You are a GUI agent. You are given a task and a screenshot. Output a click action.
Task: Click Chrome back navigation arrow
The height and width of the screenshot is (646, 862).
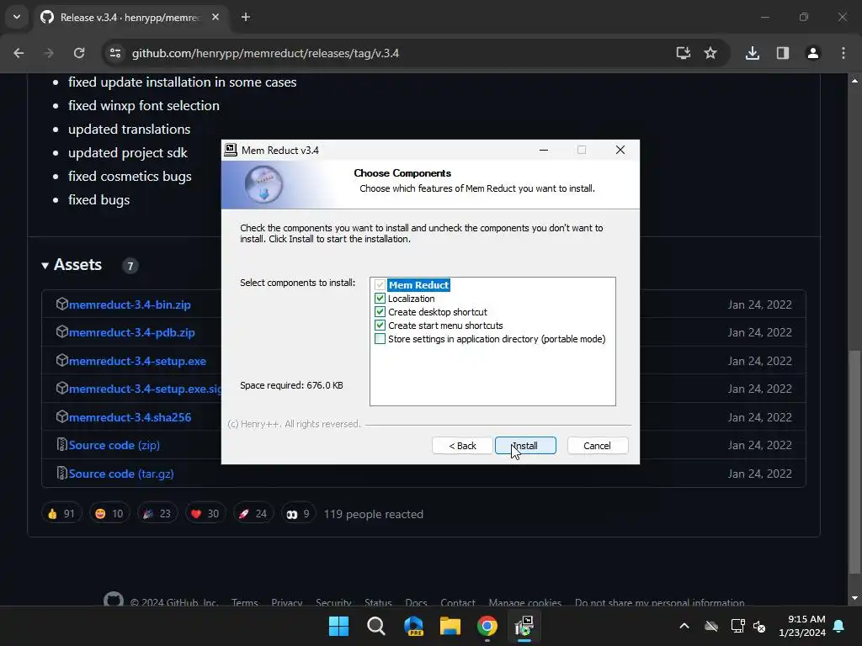(x=19, y=53)
